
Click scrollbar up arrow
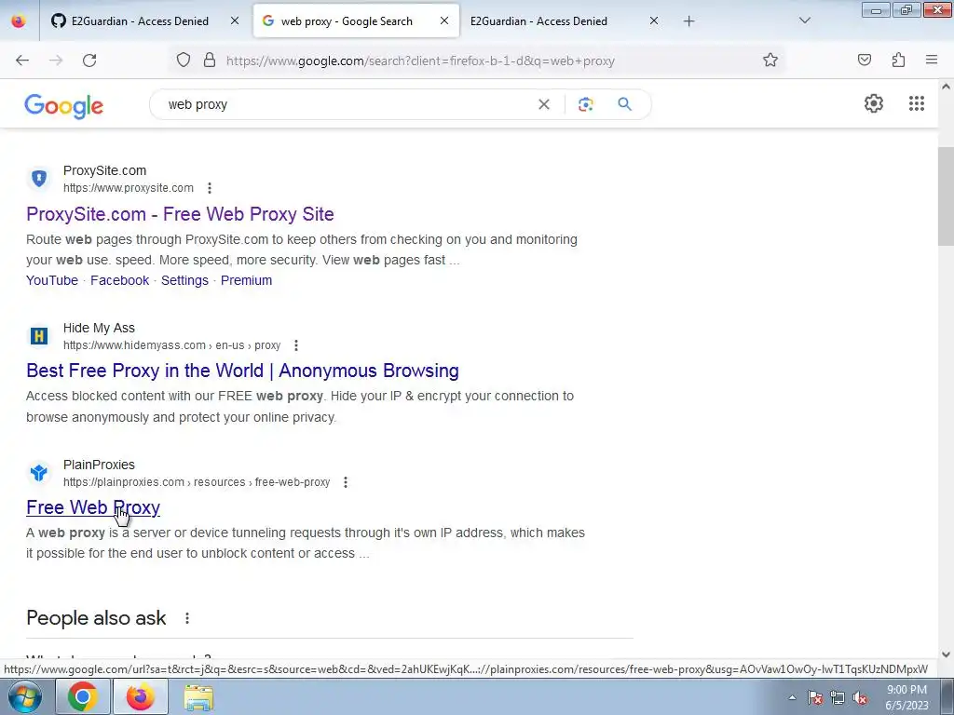(x=946, y=87)
